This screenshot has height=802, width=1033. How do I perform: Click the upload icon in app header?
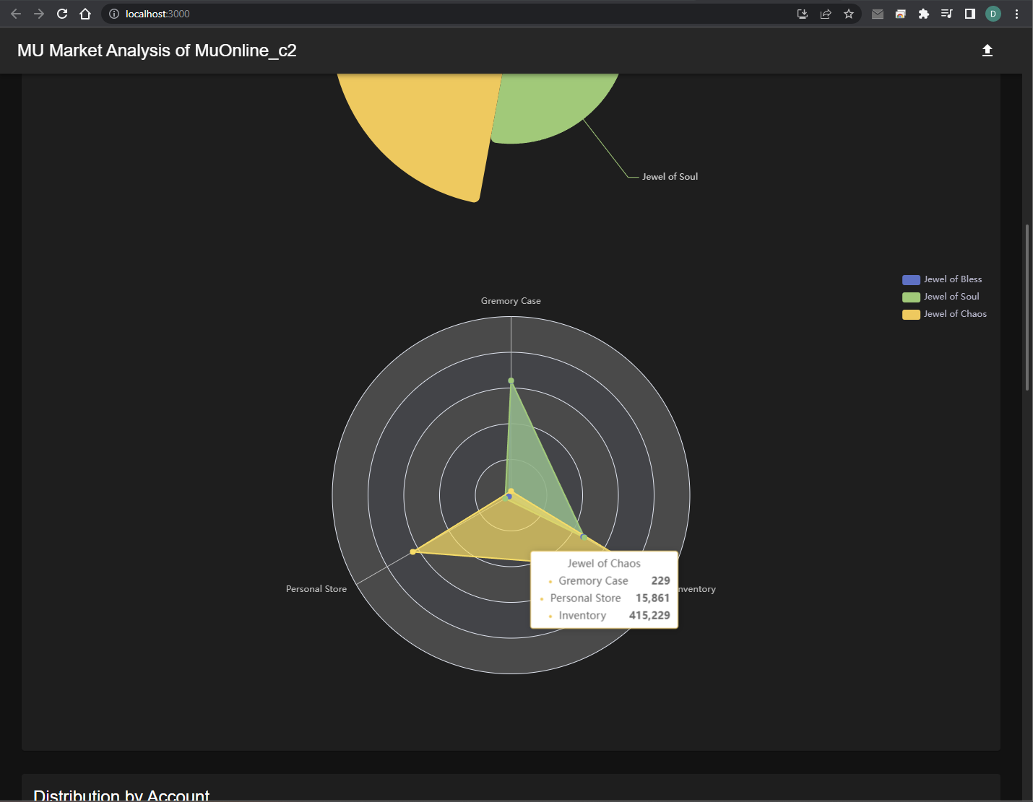pyautogui.click(x=987, y=50)
